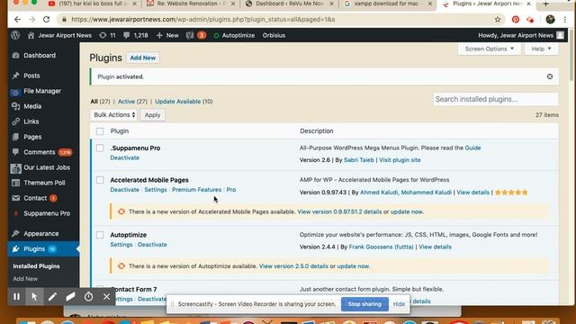This screenshot has height=324, width=576.
Task: View version 2.5.0 details for Autoptimize
Action: point(293,266)
